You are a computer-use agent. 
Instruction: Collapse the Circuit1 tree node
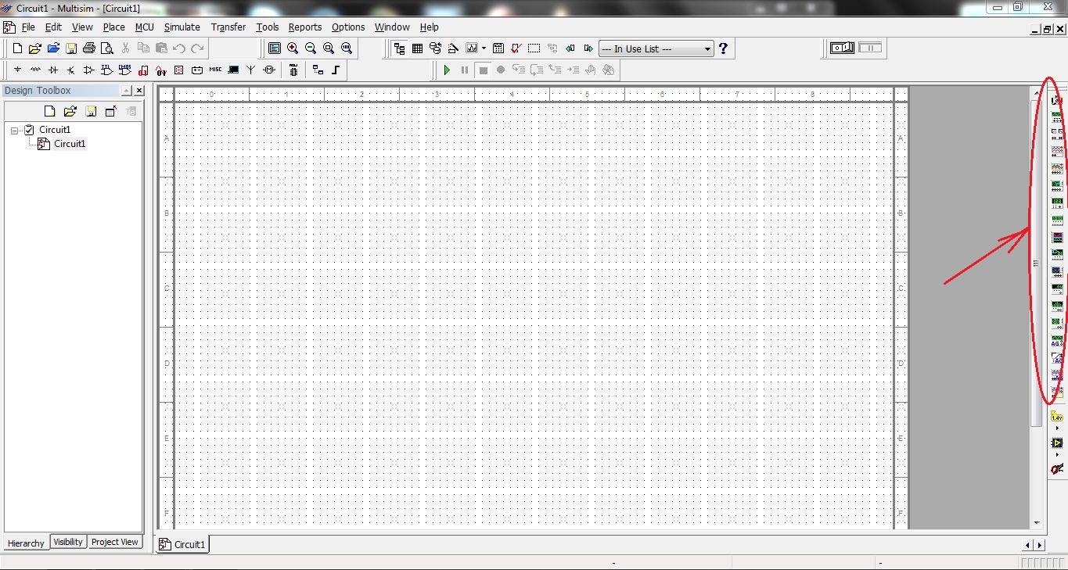(15, 131)
